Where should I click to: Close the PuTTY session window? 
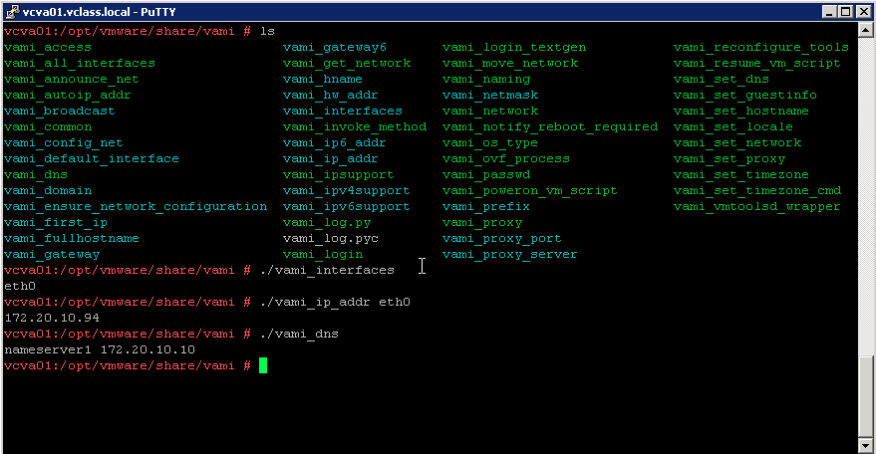[863, 12]
